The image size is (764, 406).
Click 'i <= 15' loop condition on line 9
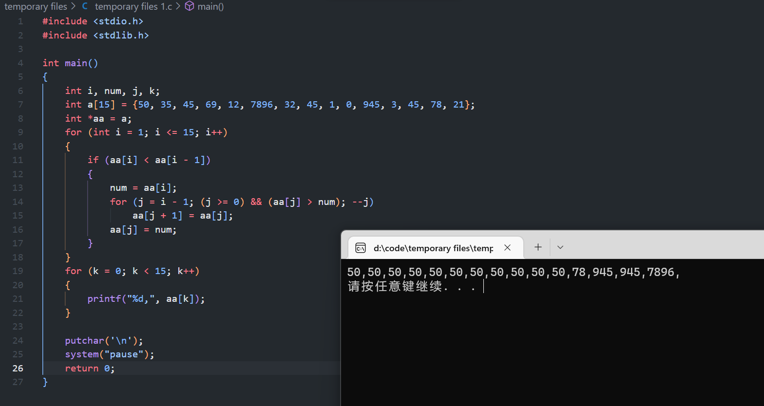click(174, 132)
